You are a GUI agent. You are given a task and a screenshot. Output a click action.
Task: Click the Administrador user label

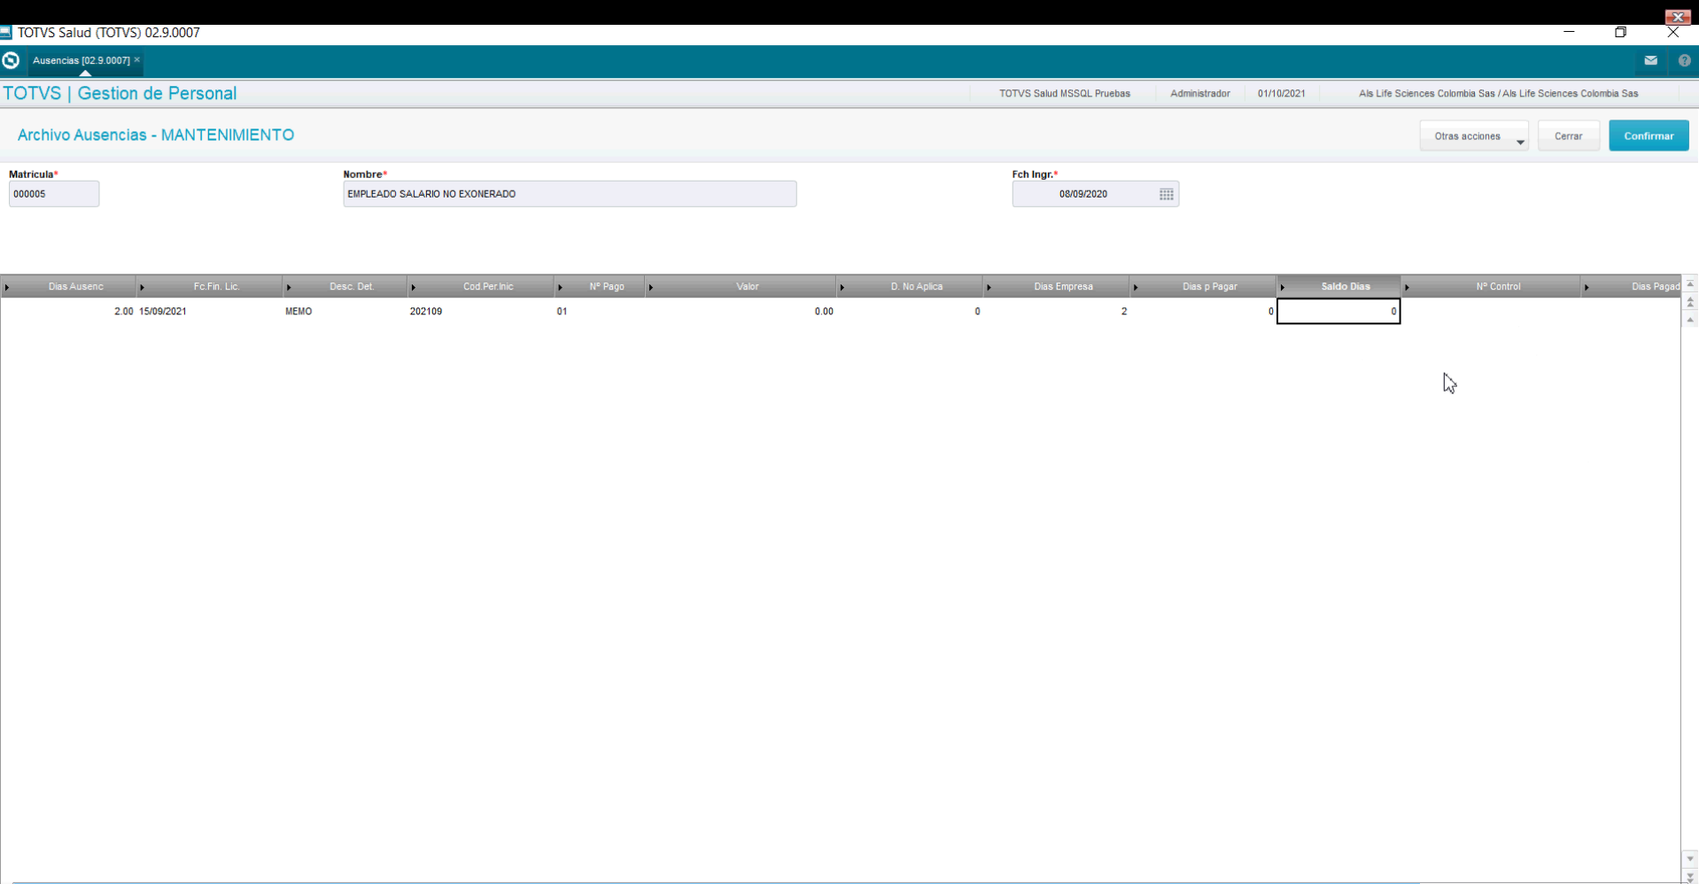point(1199,93)
